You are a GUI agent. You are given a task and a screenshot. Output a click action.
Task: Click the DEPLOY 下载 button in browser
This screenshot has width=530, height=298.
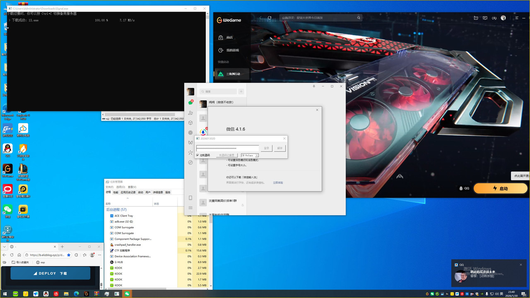pyautogui.click(x=50, y=273)
